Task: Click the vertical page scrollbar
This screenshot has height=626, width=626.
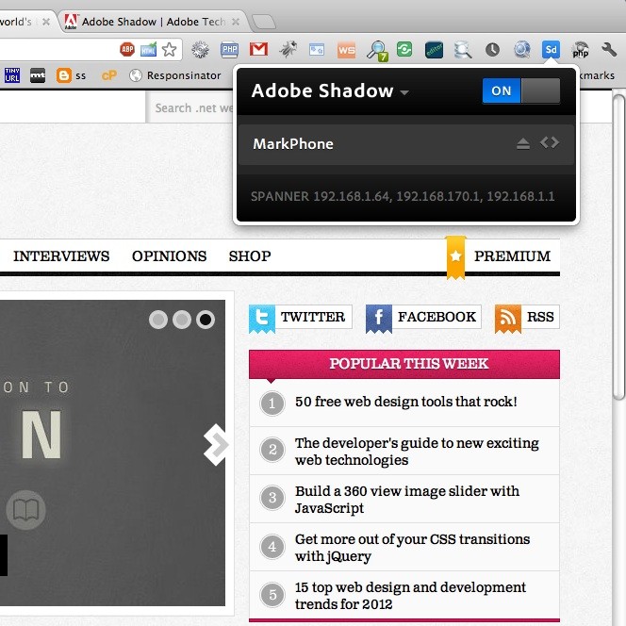Action: (618, 246)
